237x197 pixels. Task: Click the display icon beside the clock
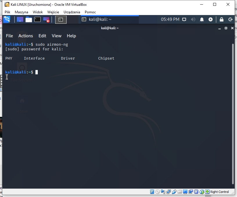184,19
